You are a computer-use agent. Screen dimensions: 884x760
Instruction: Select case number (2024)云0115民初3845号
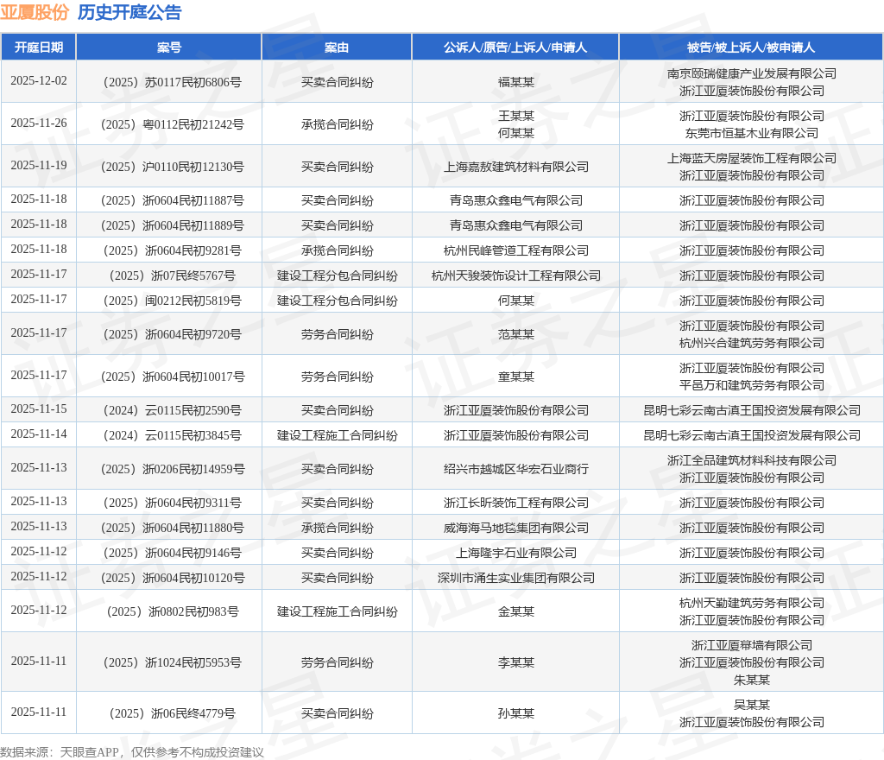pos(172,436)
